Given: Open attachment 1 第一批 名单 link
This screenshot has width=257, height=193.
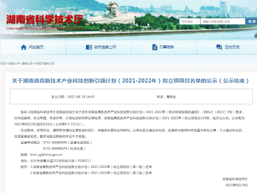Looking at the screenshot, I should pyautogui.click(x=91, y=167).
